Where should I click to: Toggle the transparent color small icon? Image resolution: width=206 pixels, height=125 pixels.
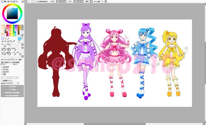coord(18,42)
